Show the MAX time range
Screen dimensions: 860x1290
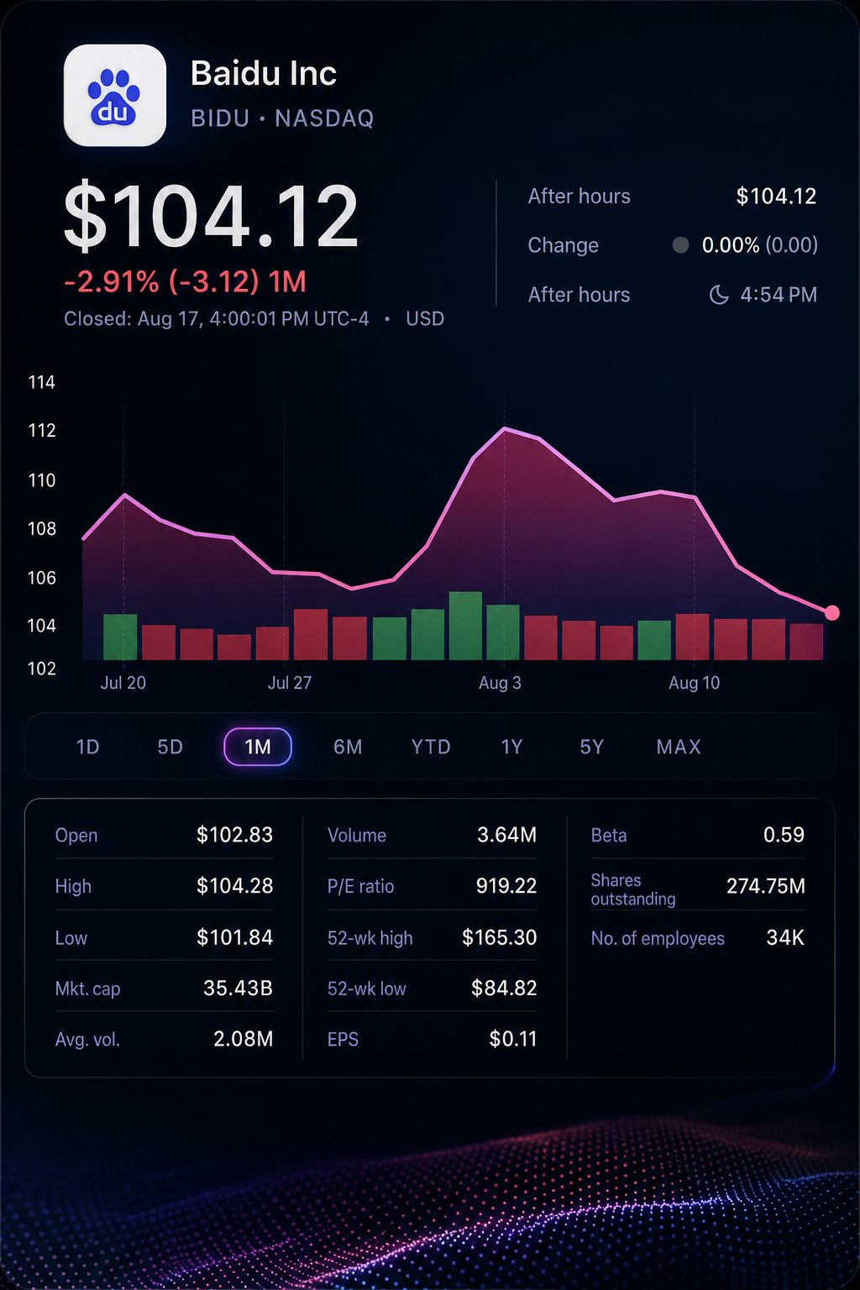click(679, 747)
